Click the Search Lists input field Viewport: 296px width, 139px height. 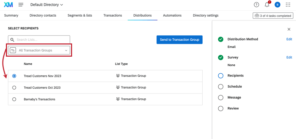click(x=42, y=40)
